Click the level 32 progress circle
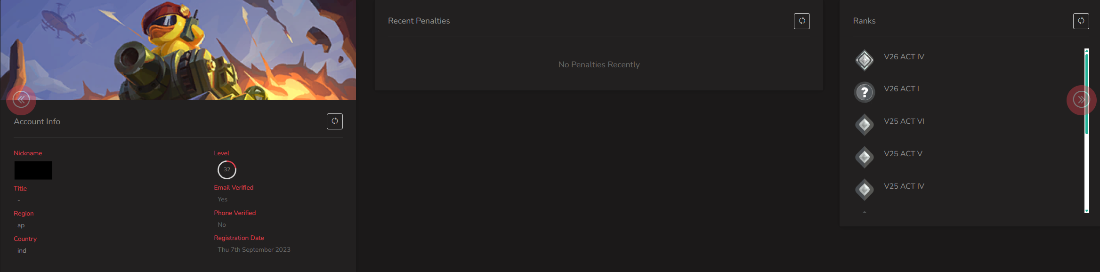 point(227,170)
